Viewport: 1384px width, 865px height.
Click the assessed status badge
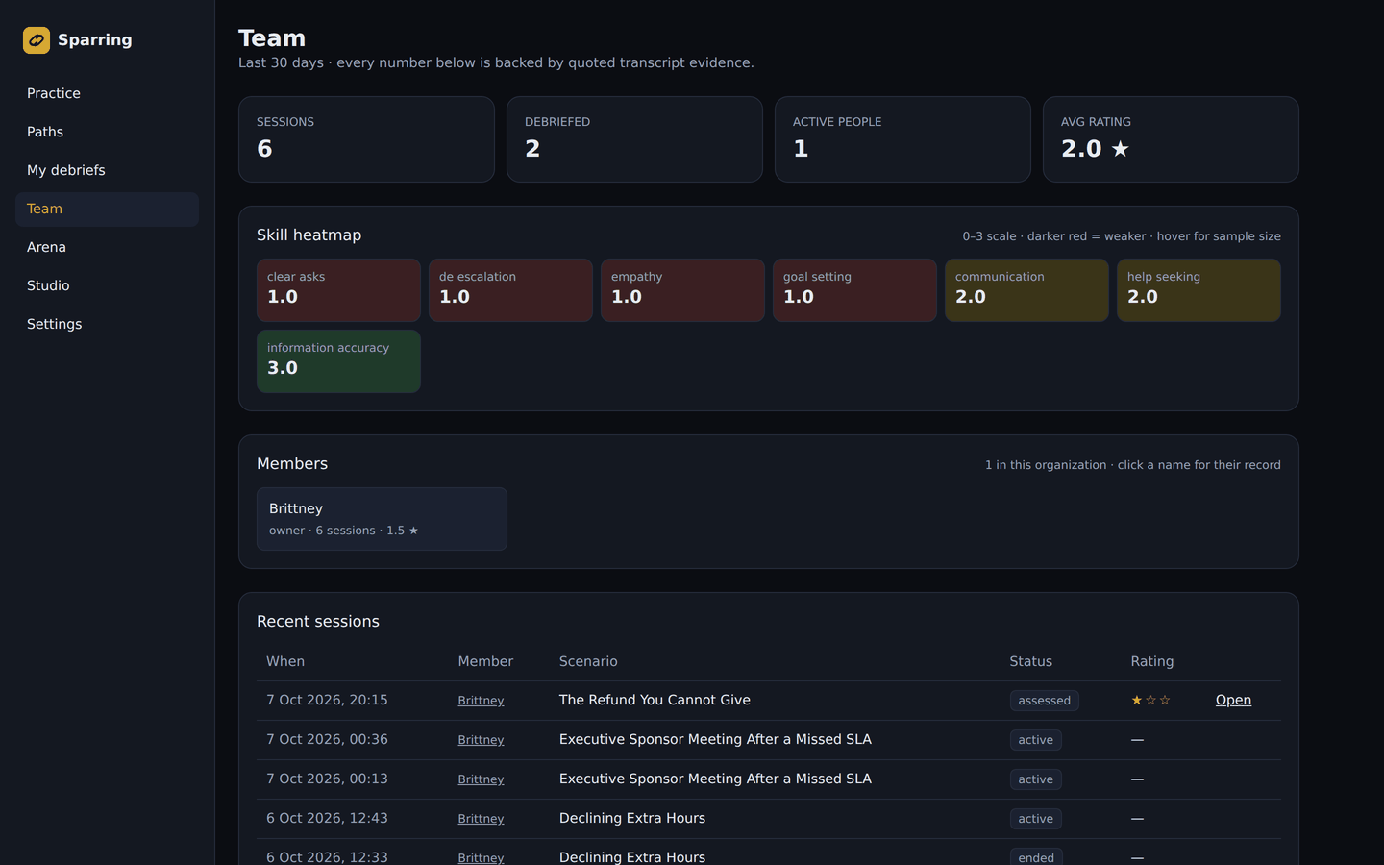pos(1044,701)
